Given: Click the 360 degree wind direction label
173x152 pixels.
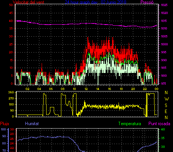Looking at the screenshot, I should pos(11,92).
